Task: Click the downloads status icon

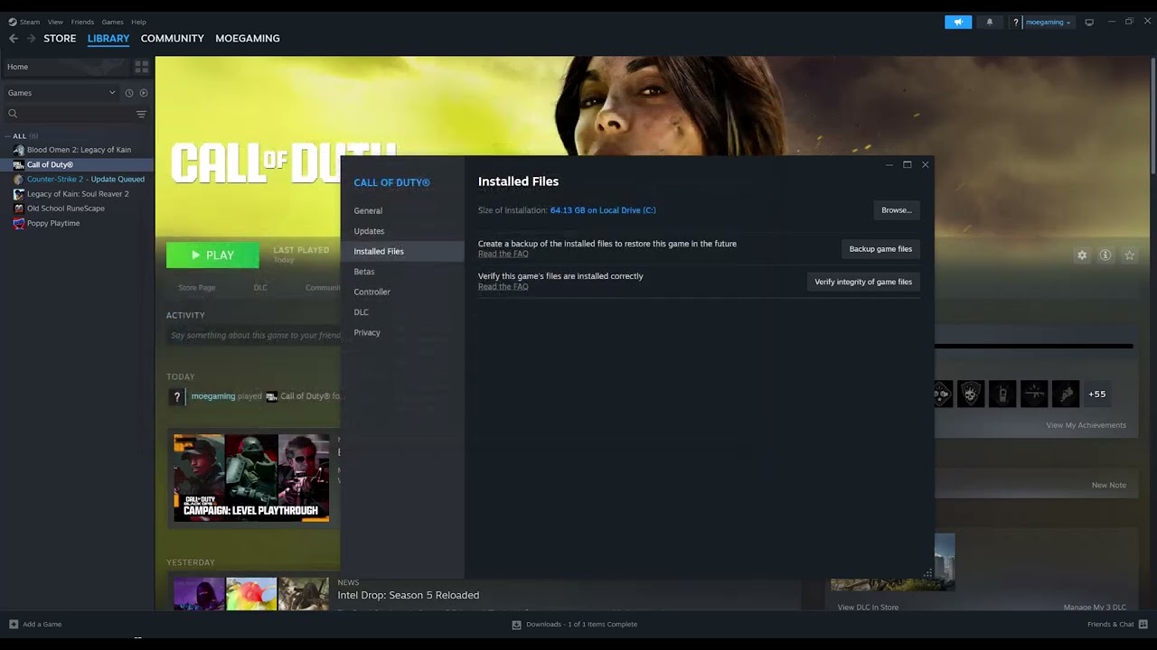Action: 516,624
